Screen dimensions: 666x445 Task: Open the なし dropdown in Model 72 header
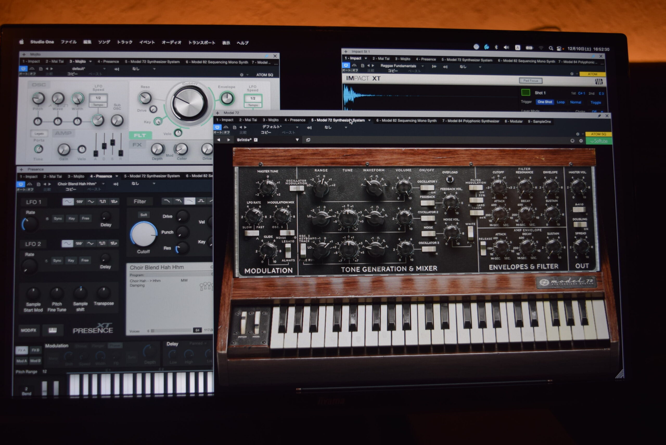[x=346, y=127]
